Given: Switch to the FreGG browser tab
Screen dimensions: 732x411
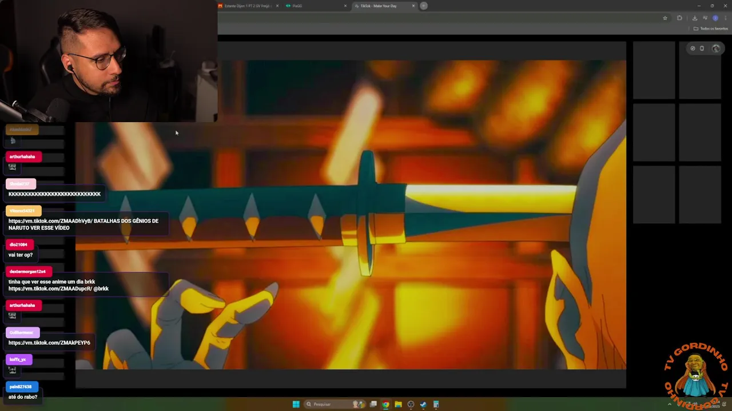Looking at the screenshot, I should (x=315, y=6).
